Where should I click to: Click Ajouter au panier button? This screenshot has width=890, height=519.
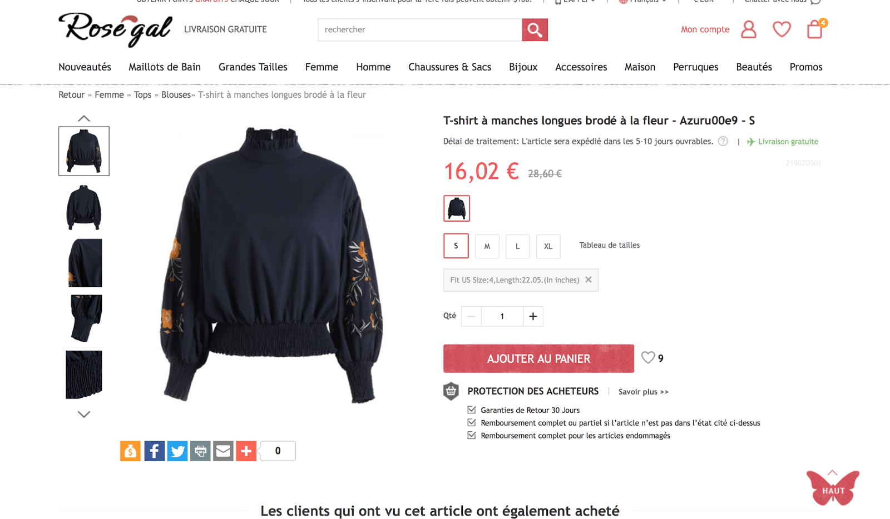point(538,358)
